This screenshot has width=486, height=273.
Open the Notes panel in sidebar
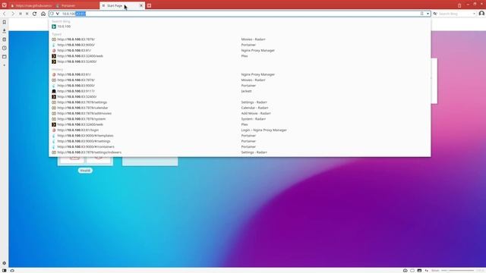coord(5,39)
